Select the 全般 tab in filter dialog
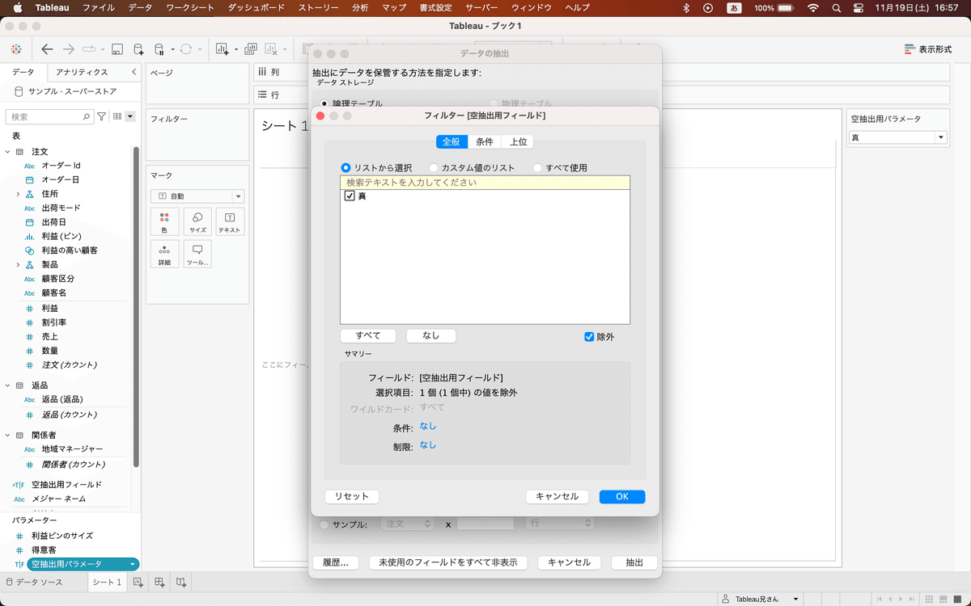 coord(452,141)
